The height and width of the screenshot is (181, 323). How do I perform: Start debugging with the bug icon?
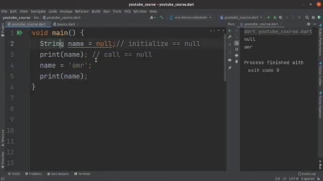275,18
